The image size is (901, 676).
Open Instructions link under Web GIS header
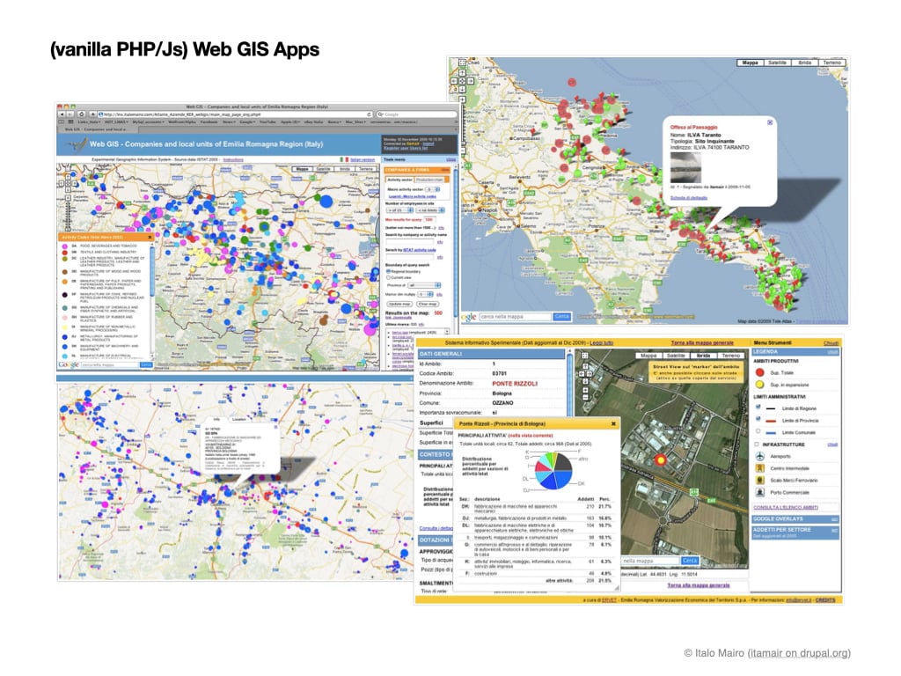click(x=232, y=159)
